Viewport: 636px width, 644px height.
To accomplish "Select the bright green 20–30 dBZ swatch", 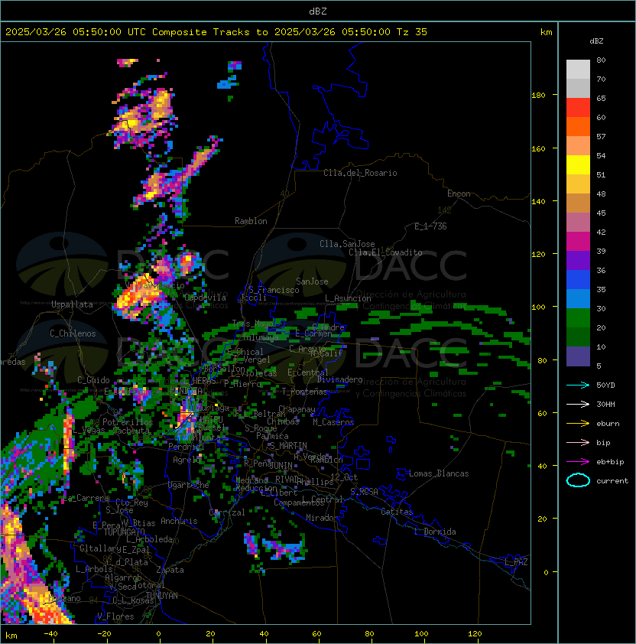I will pos(578,318).
